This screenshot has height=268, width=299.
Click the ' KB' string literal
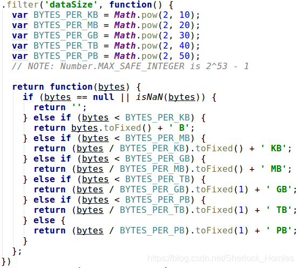(x=274, y=149)
